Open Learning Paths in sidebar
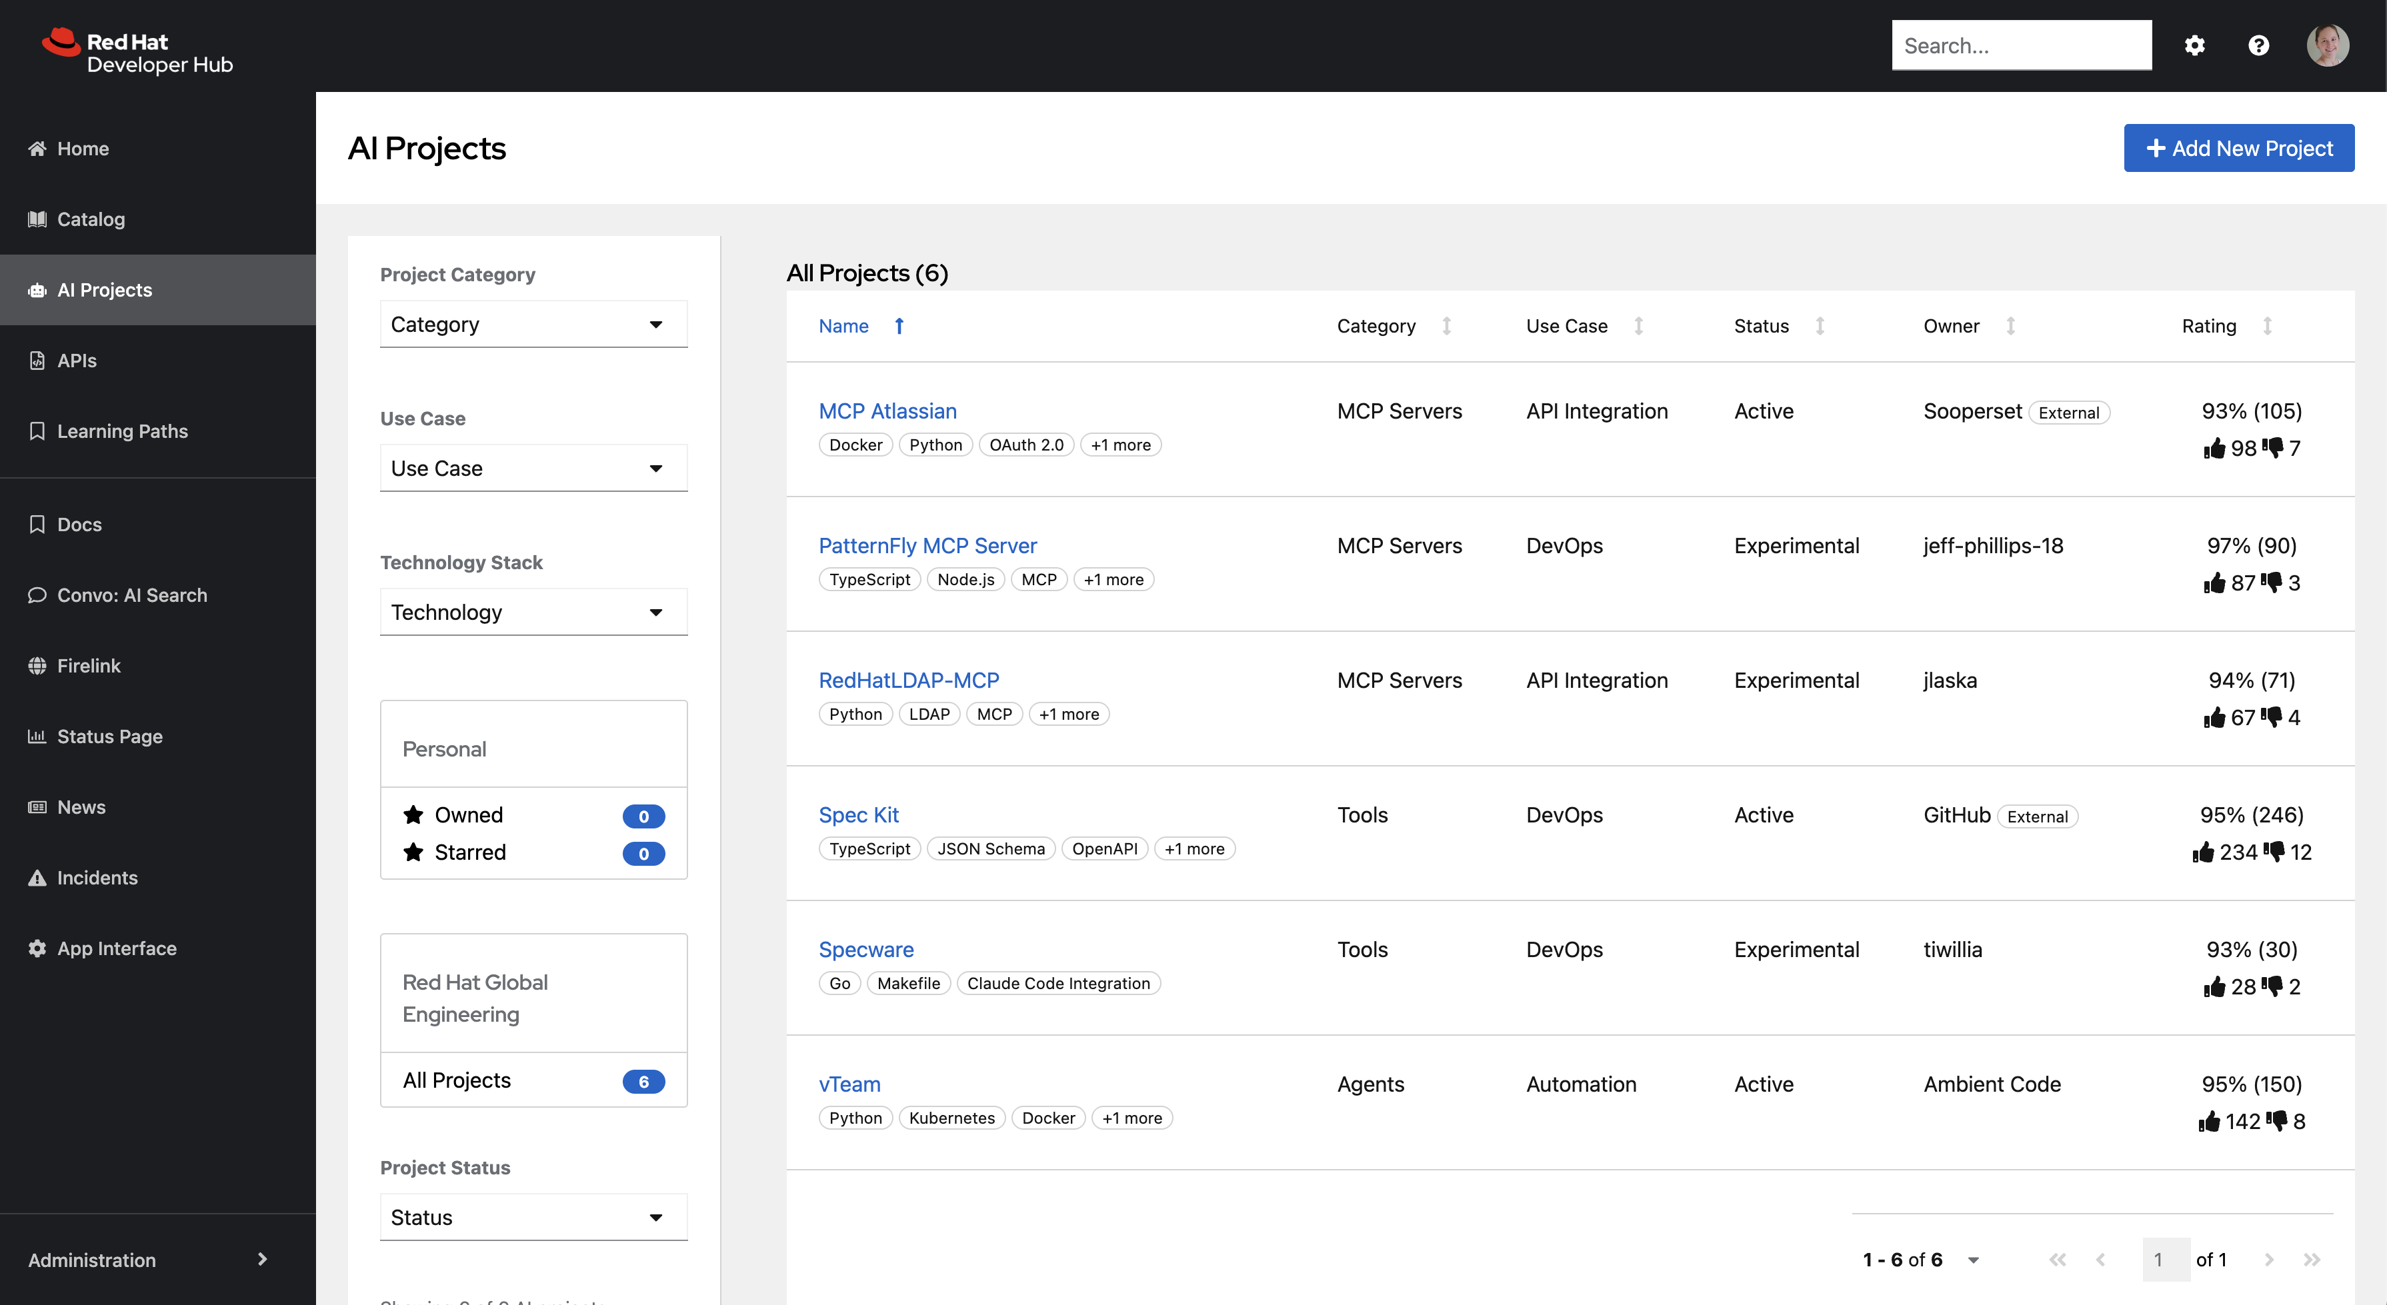Screen dimensions: 2387x1305 coord(122,432)
